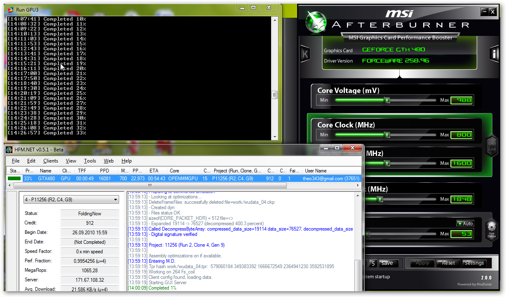
Task: Click the Server field 171.67.108.32
Action: click(89, 280)
